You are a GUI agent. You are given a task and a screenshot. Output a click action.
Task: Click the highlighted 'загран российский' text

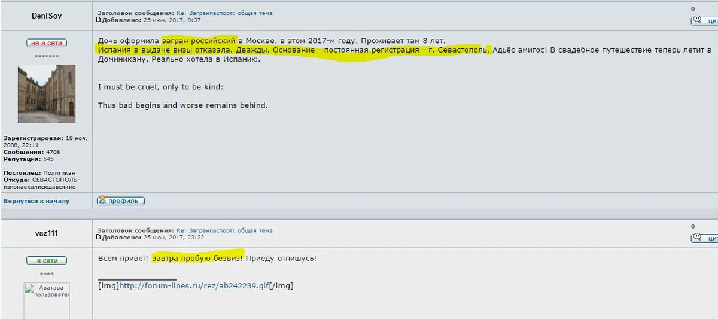[x=199, y=40]
